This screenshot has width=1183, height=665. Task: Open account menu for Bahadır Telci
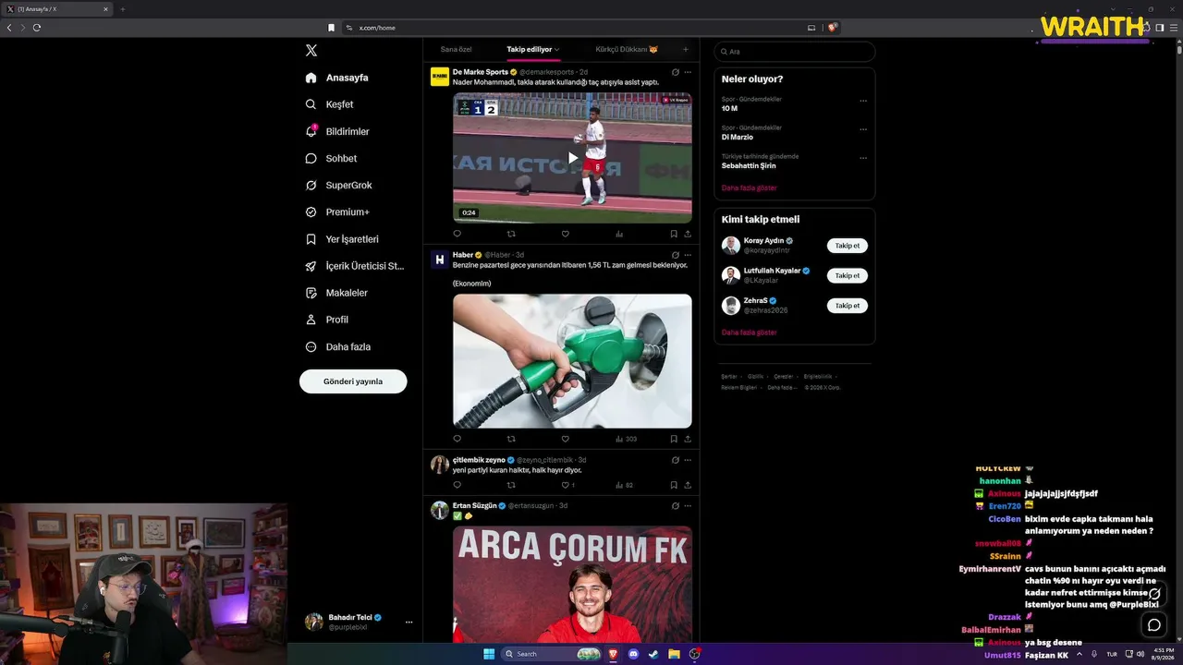click(359, 622)
